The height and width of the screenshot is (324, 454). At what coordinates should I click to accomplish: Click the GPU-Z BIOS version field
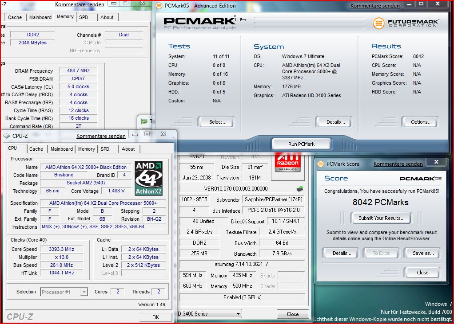click(x=236, y=189)
